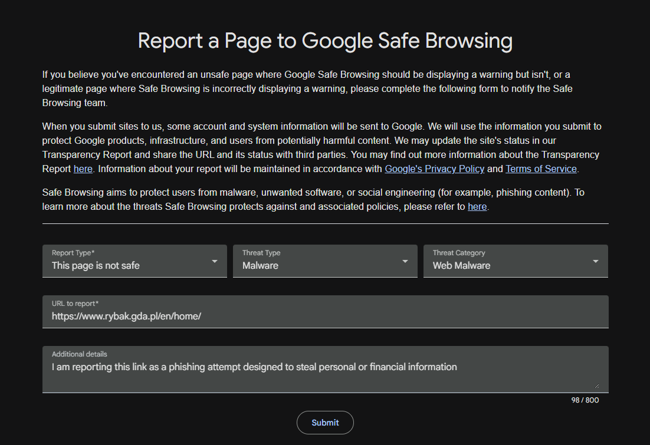Viewport: 650px width, 445px height.
Task: Open the Report Type dropdown
Action: [134, 261]
